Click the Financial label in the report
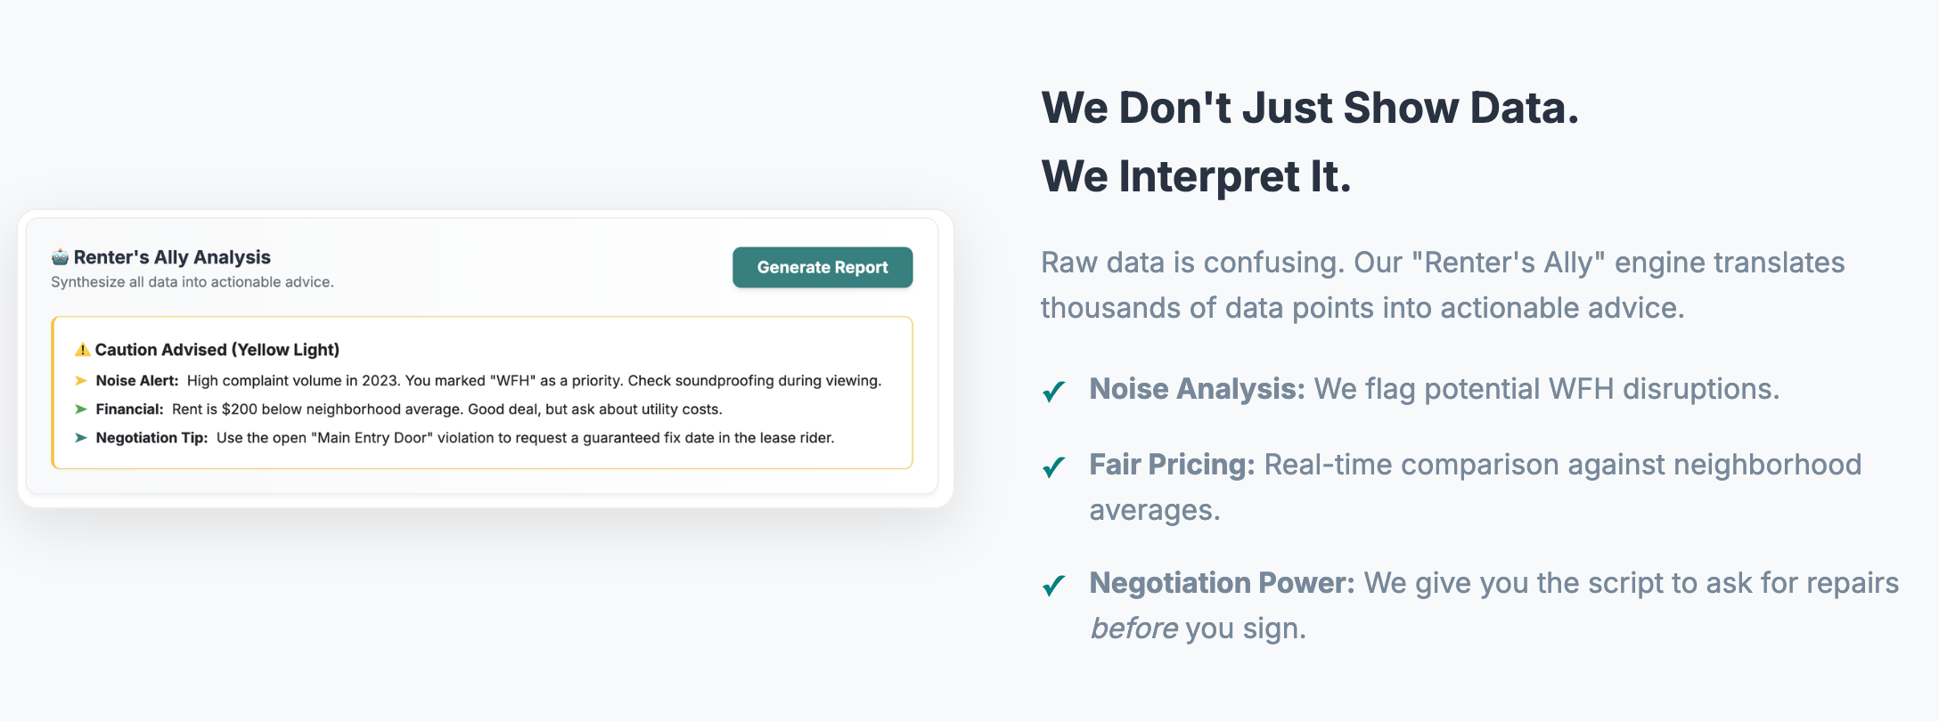1939x721 pixels. coord(129,409)
